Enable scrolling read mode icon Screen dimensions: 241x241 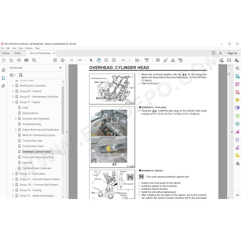coord(147,60)
